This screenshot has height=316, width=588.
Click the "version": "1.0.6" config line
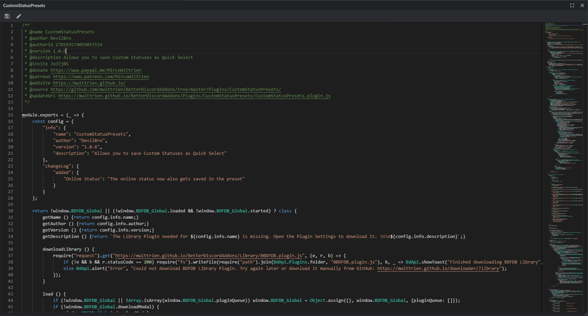[77, 147]
